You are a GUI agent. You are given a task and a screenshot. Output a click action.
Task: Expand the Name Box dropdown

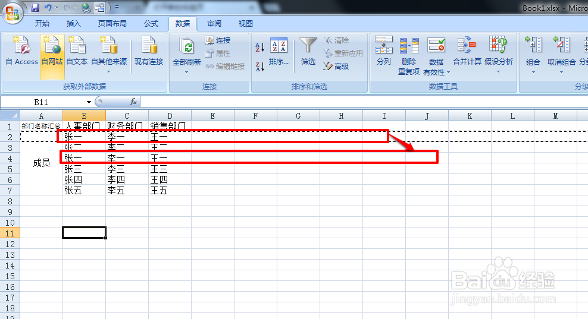pyautogui.click(x=89, y=102)
